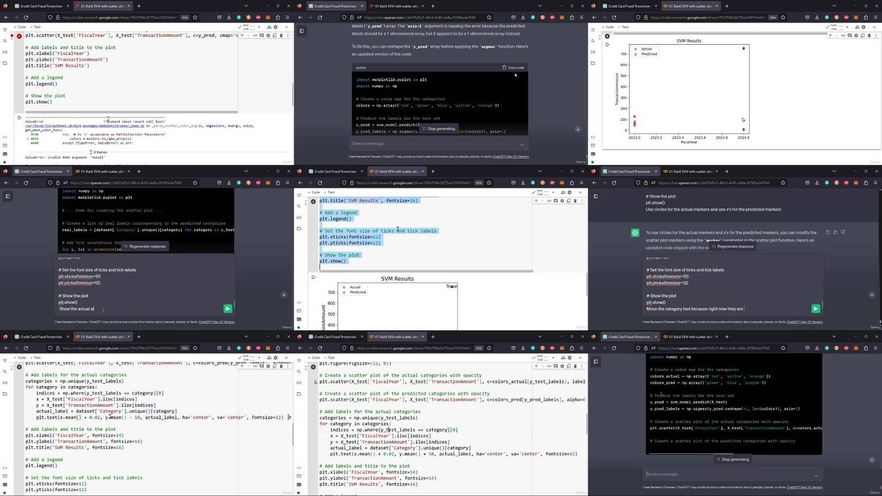Switch to Credit Card Fraud Prevention tab, chart-only window
The width and height of the screenshot is (882, 496).
pyautogui.click(x=630, y=6)
